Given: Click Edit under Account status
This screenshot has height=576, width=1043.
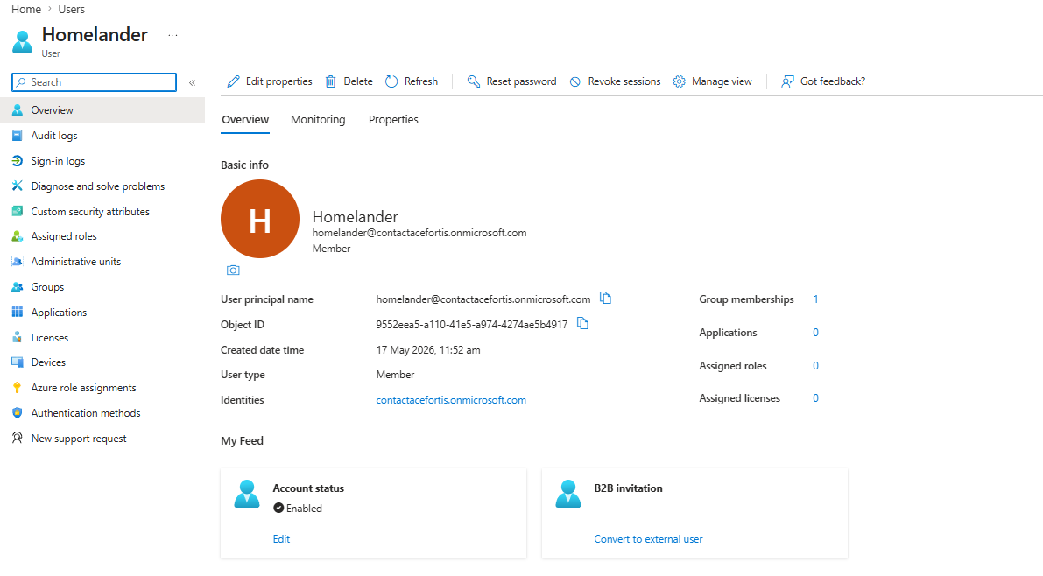Looking at the screenshot, I should (281, 538).
